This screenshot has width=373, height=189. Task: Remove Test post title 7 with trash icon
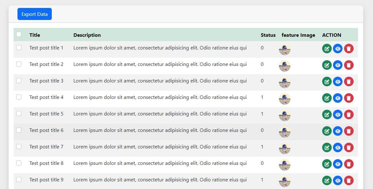(349, 148)
